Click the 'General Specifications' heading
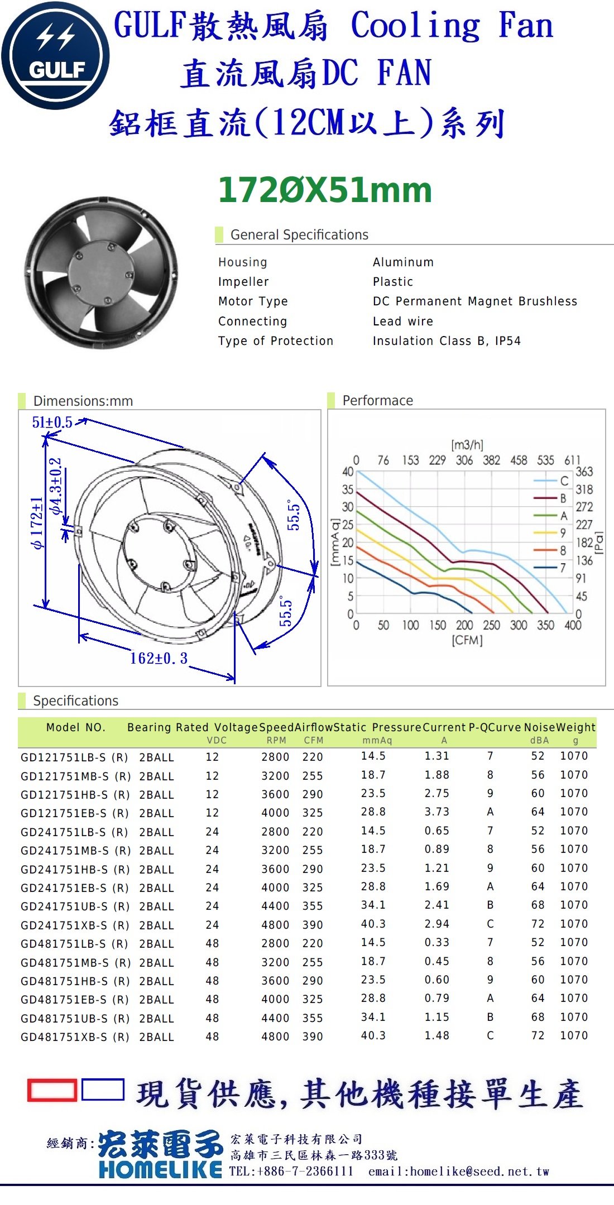Image resolution: width=614 pixels, height=1205 pixels. tap(299, 235)
